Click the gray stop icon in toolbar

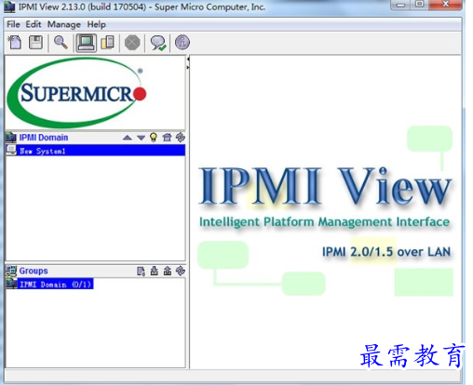click(x=132, y=43)
